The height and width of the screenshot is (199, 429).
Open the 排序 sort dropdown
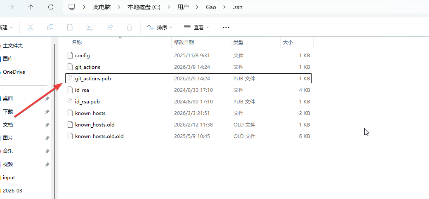point(160,27)
